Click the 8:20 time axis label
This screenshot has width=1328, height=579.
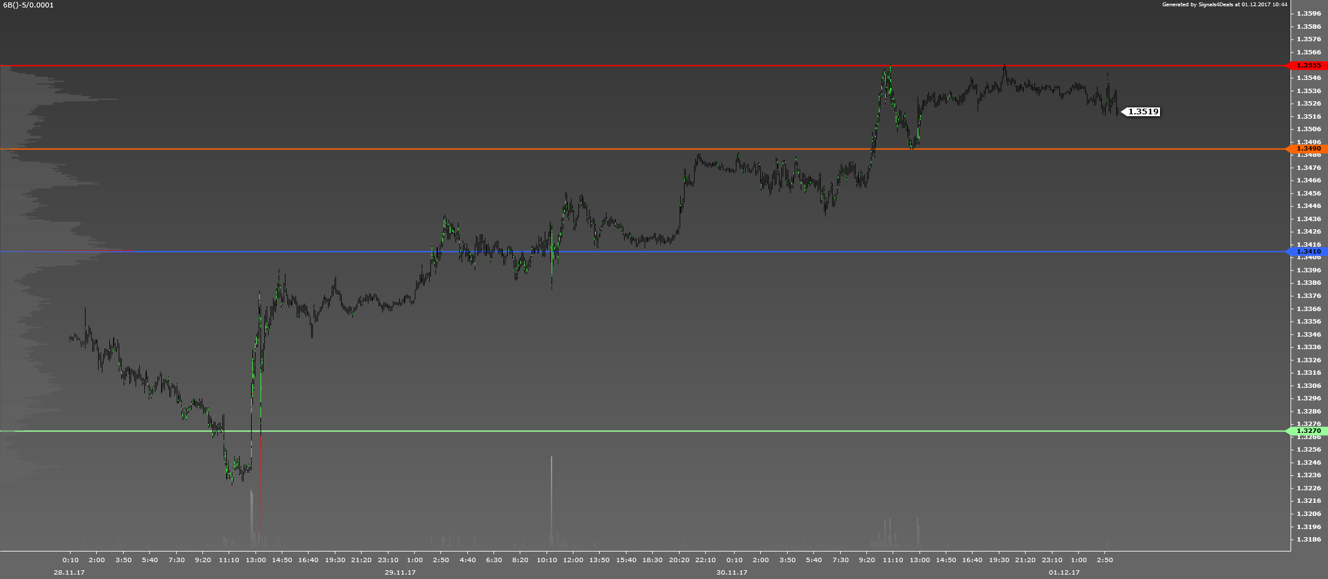click(x=520, y=560)
